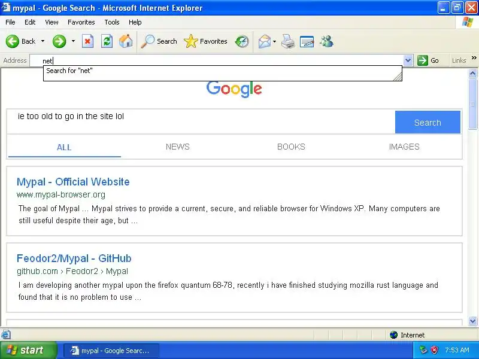Click the green Forward arrow button
Image resolution: width=479 pixels, height=359 pixels.
point(59,41)
